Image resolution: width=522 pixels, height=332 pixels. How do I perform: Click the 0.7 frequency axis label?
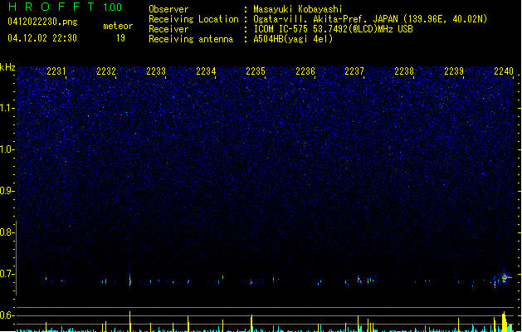(7, 274)
